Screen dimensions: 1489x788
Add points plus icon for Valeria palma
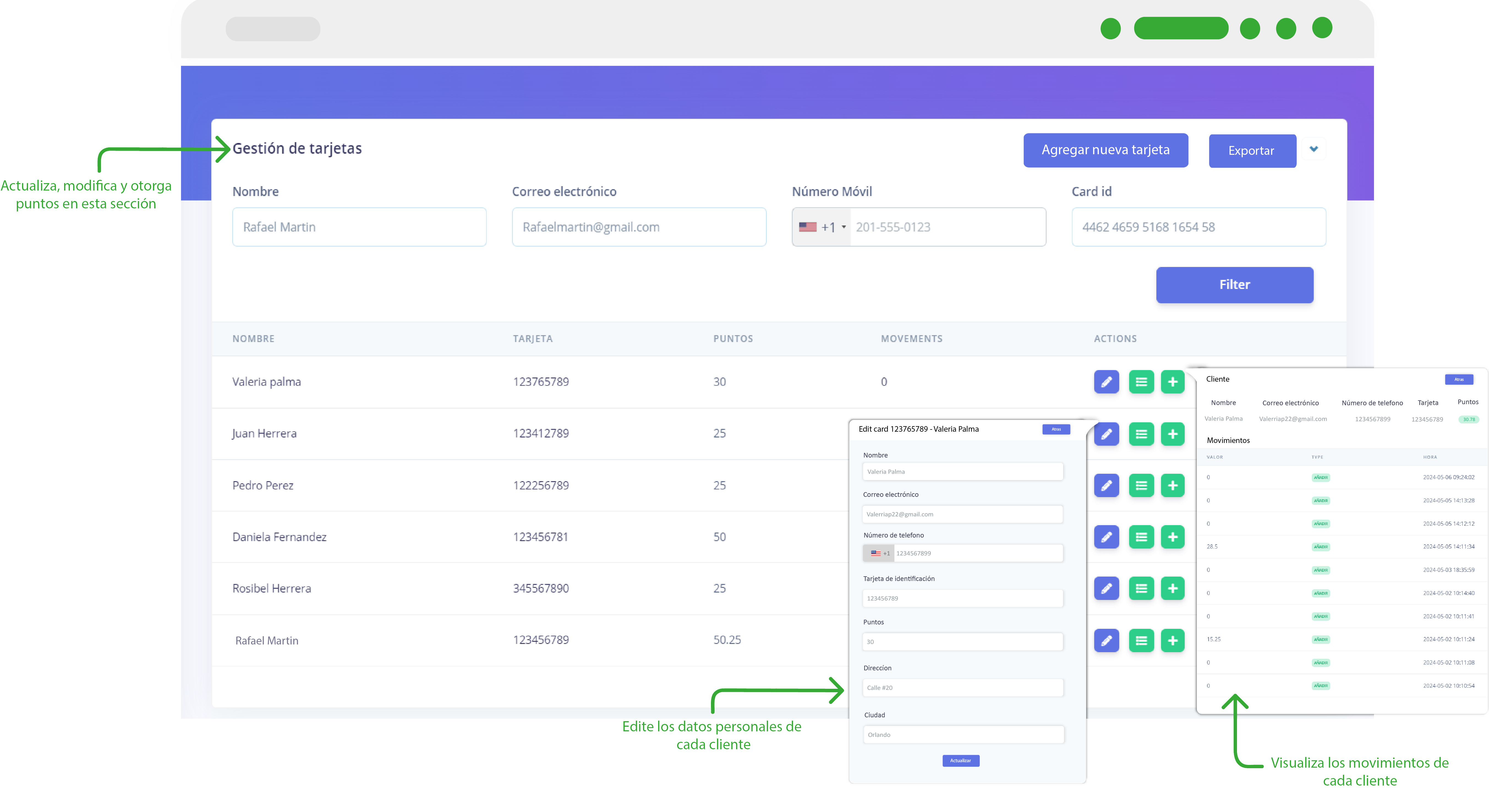(x=1172, y=382)
